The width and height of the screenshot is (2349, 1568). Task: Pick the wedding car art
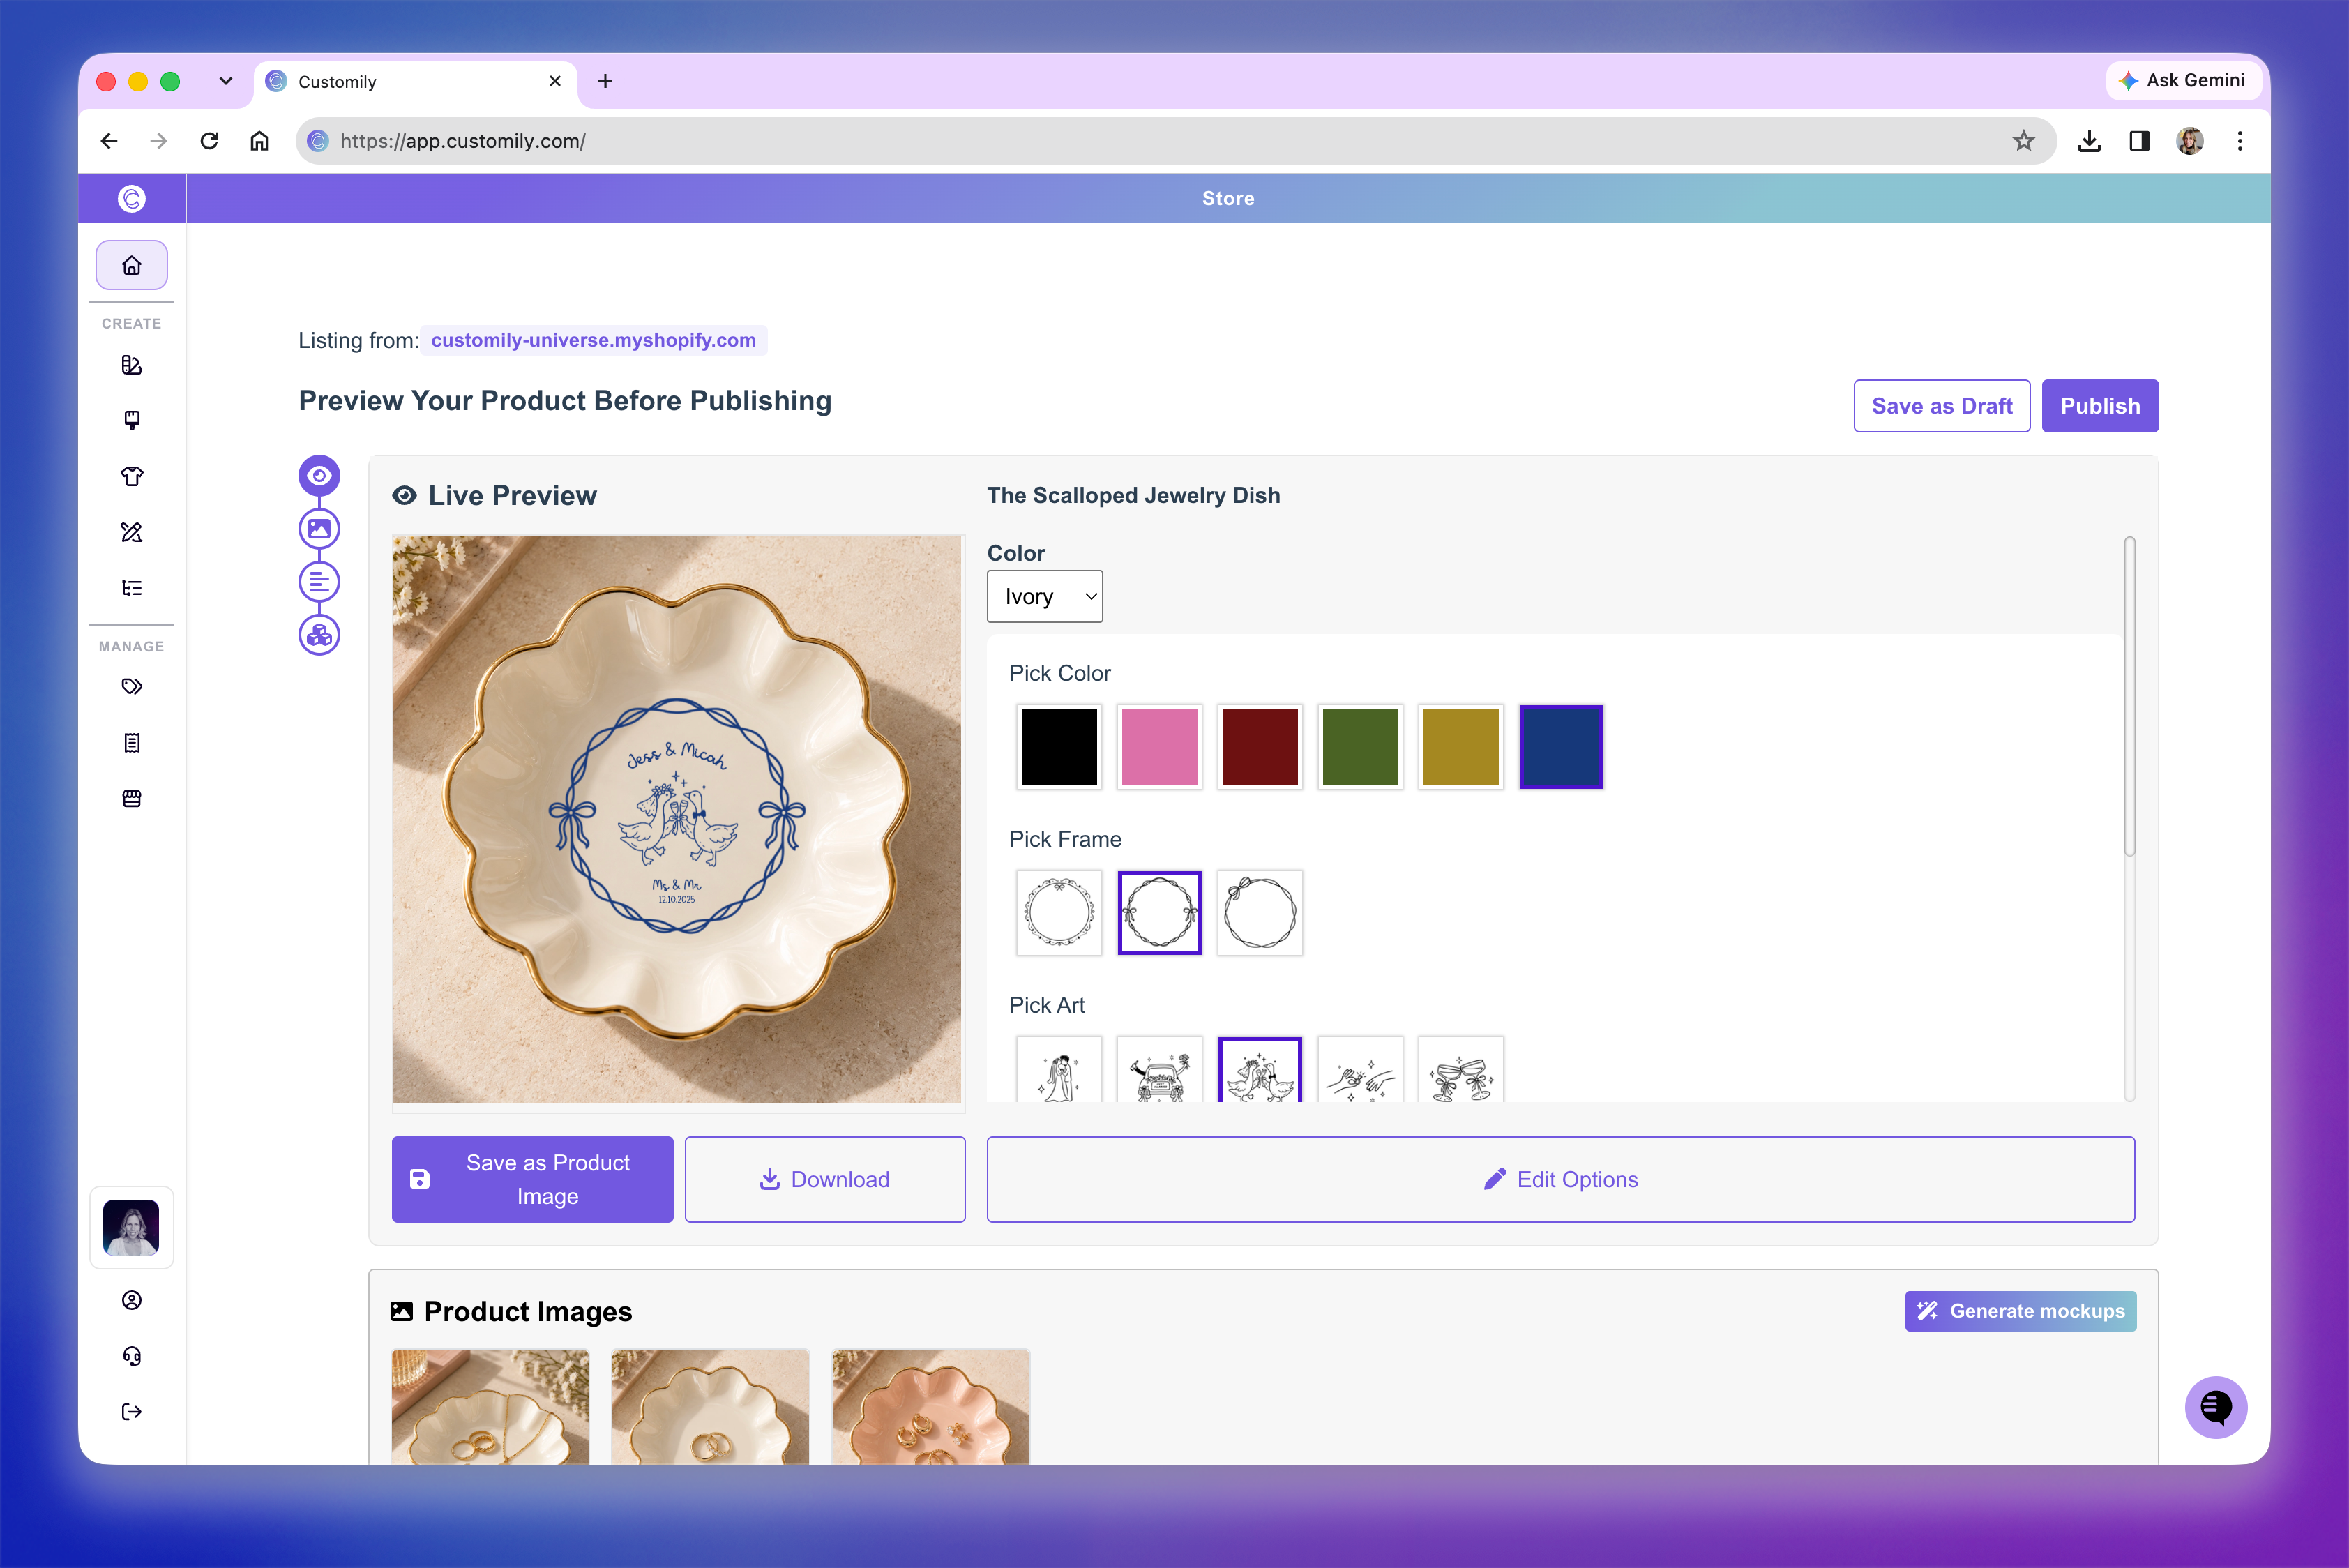[1159, 1070]
